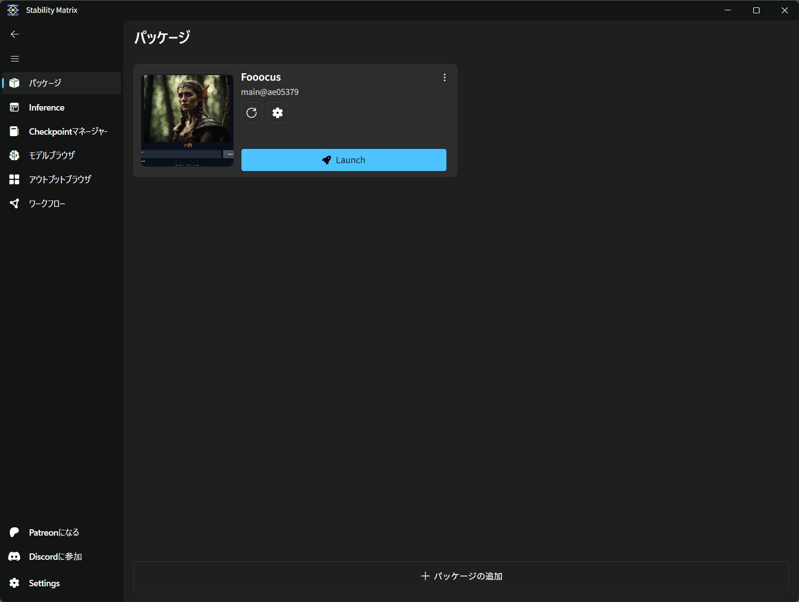Screen dimensions: 799x602
Task: Collapse the hamburger navigation menu
Action: coord(15,59)
